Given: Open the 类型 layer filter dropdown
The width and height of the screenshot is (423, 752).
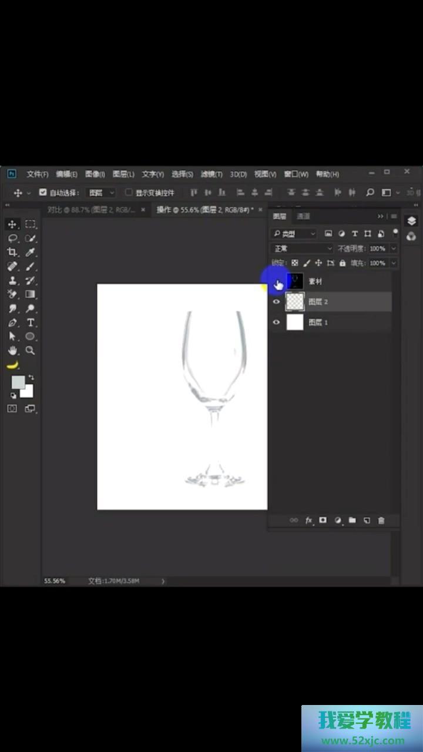Looking at the screenshot, I should click(294, 234).
